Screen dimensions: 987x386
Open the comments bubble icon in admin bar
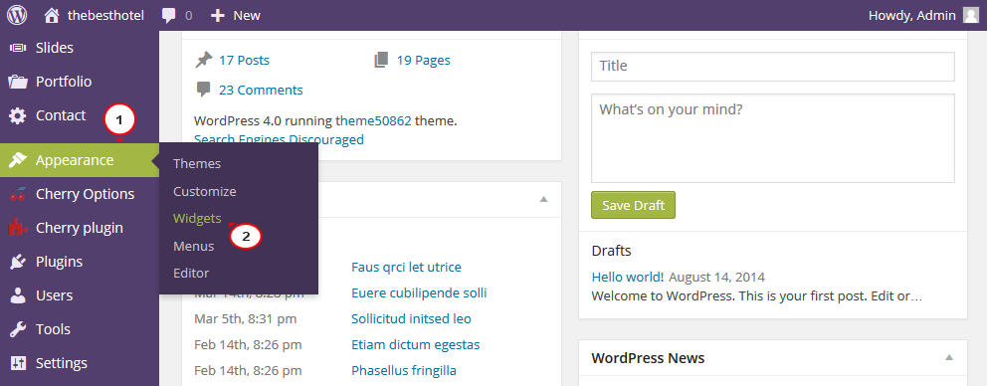pos(169,16)
